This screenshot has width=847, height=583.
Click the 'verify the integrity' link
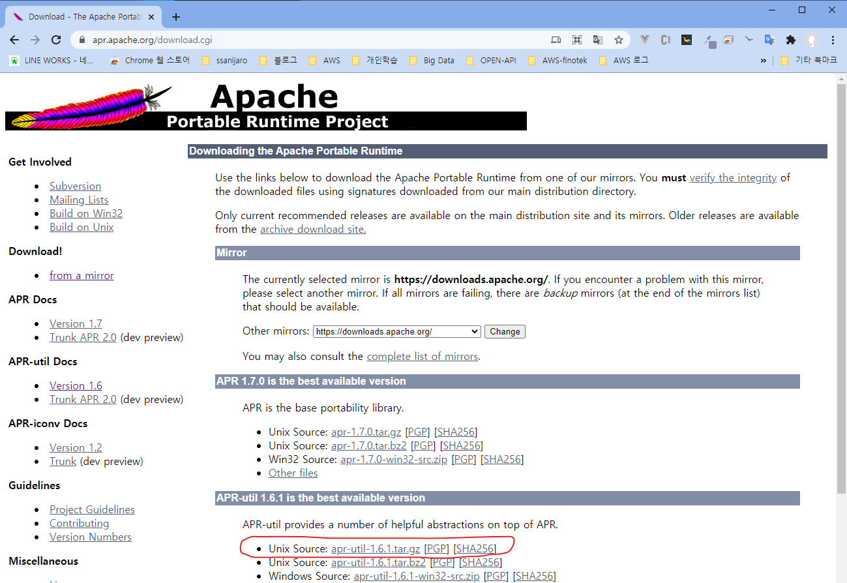tap(733, 177)
